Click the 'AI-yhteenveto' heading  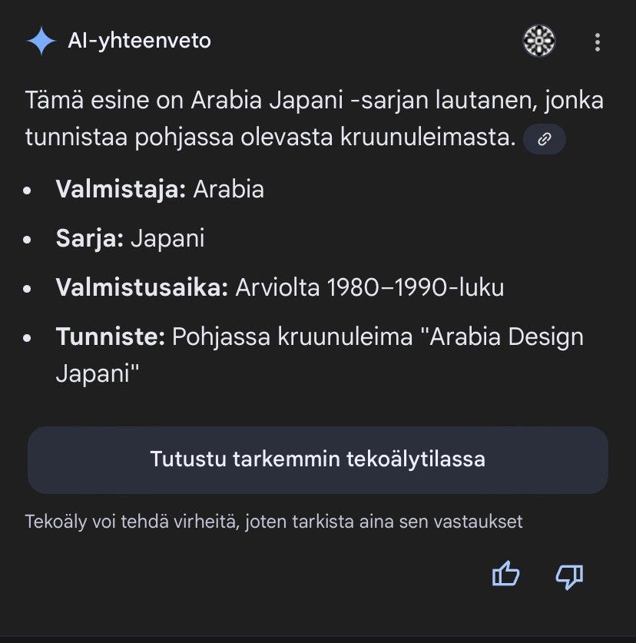(x=139, y=41)
